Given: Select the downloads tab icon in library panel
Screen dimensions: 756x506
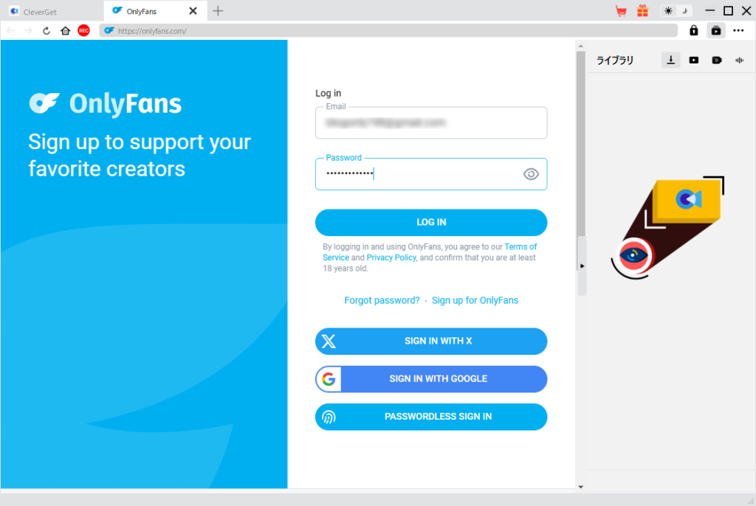Looking at the screenshot, I should [x=670, y=60].
